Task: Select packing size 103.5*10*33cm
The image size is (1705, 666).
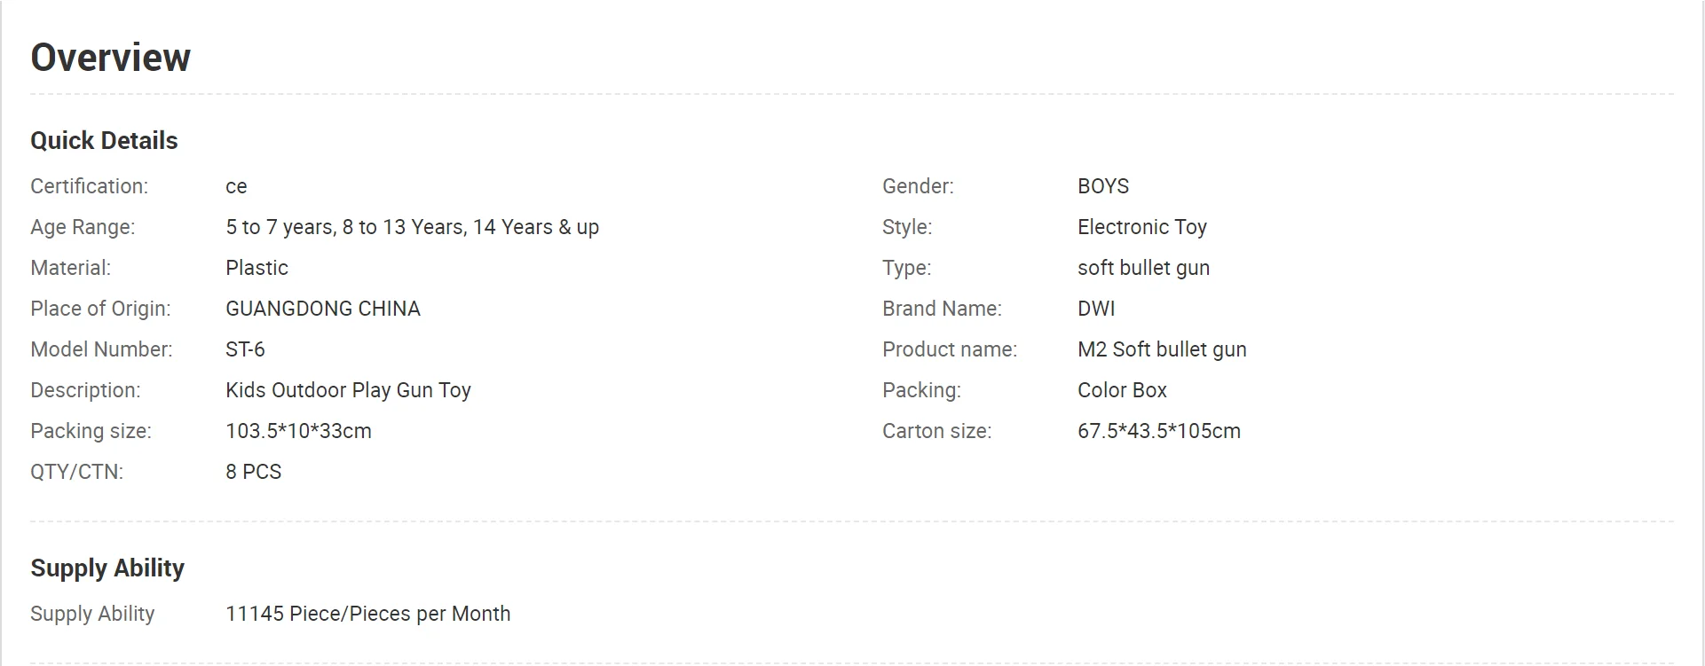Action: 298,431
